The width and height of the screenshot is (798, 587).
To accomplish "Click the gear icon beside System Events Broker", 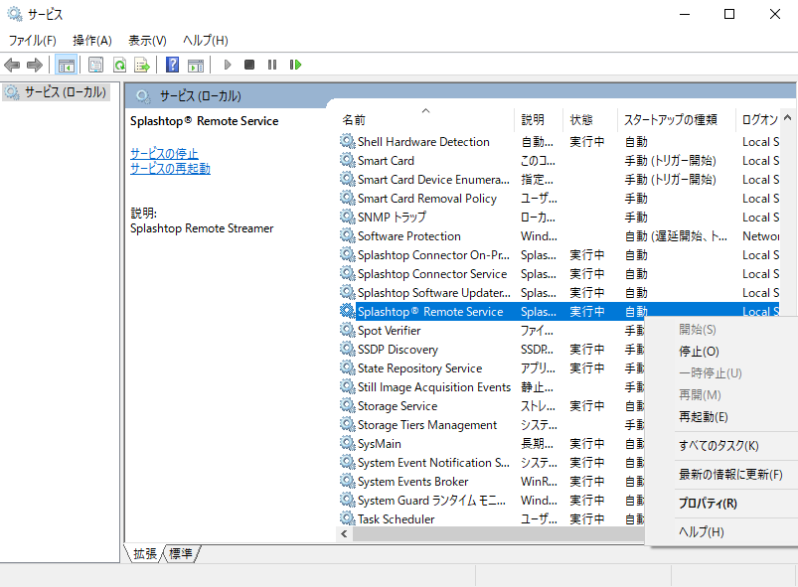I will (x=348, y=481).
